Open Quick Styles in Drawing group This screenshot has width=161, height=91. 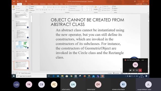point(100,8)
